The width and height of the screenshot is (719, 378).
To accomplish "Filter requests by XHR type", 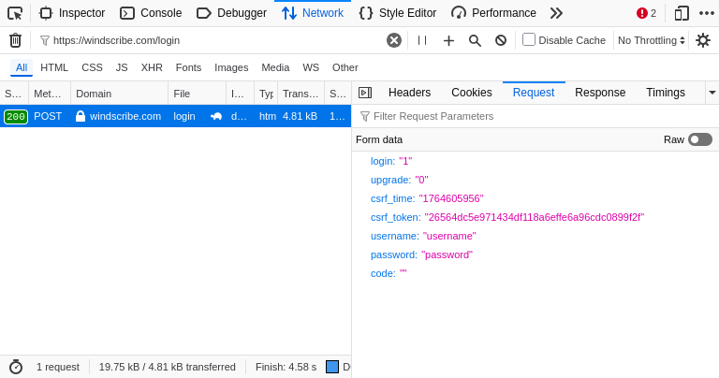I will click(x=152, y=67).
